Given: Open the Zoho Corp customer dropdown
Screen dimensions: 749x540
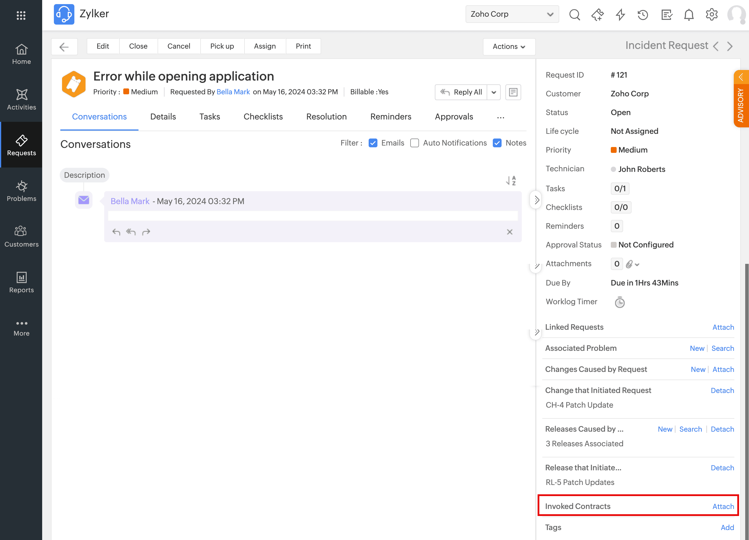Looking at the screenshot, I should point(512,14).
